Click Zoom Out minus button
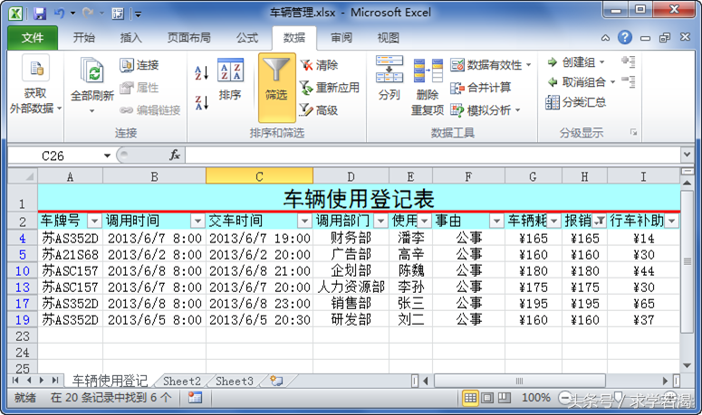The width and height of the screenshot is (702, 415). coord(564,398)
